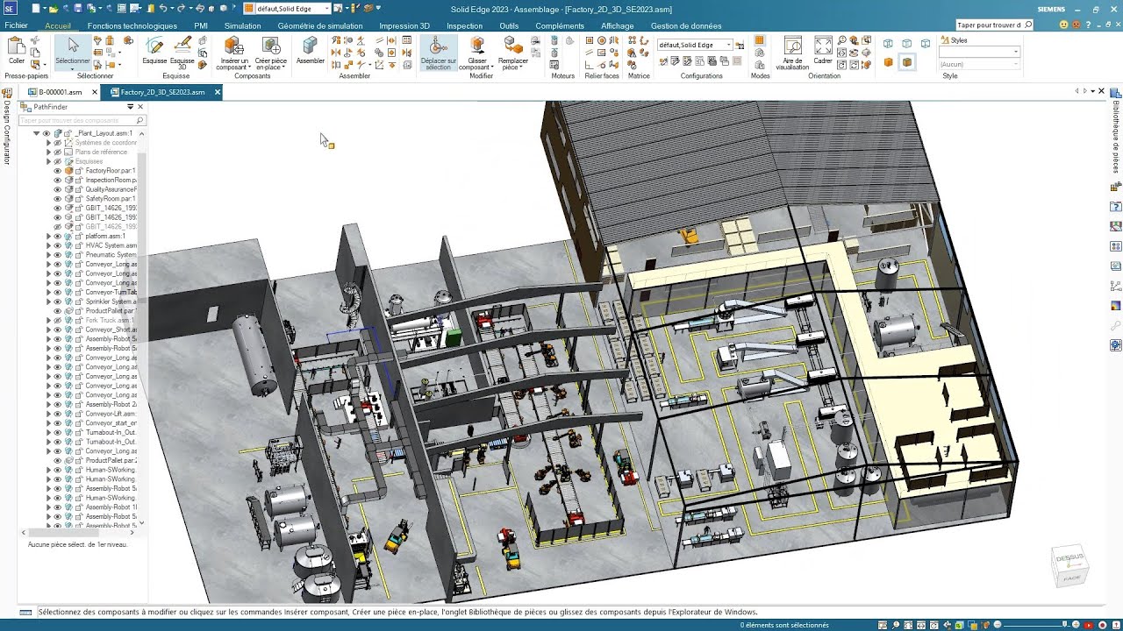
Task: Click the PathFinder component search field
Action: [82, 120]
